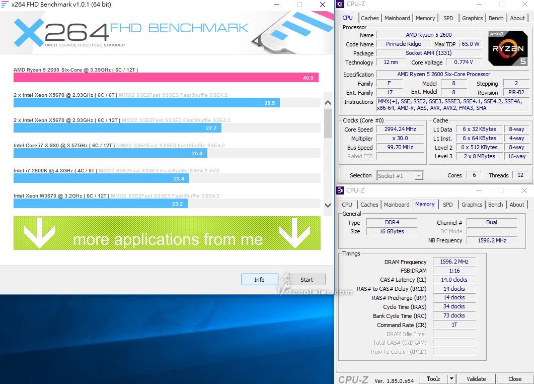The height and width of the screenshot is (384, 534).
Task: Click the Core Voltage value "0.774 V"
Action: click(464, 62)
